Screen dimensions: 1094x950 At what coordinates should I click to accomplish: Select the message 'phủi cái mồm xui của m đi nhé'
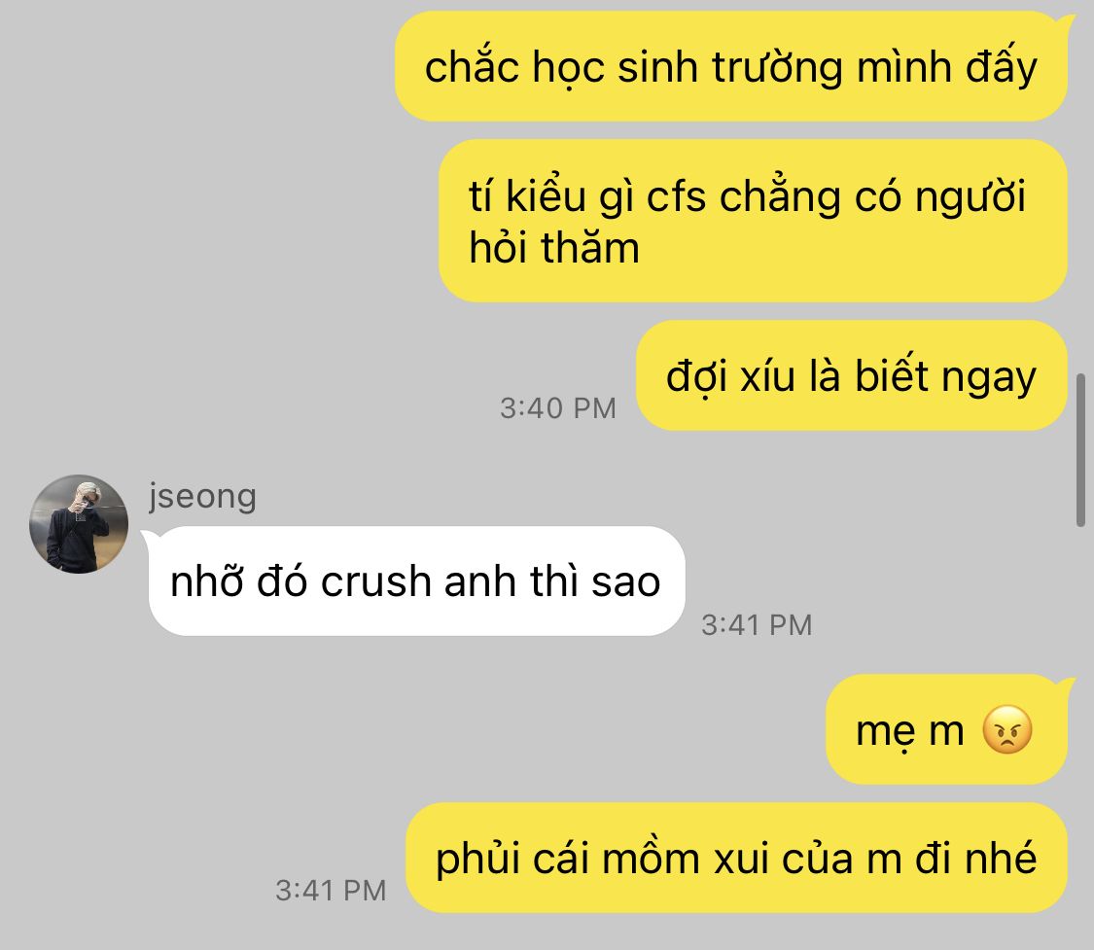pos(737,858)
